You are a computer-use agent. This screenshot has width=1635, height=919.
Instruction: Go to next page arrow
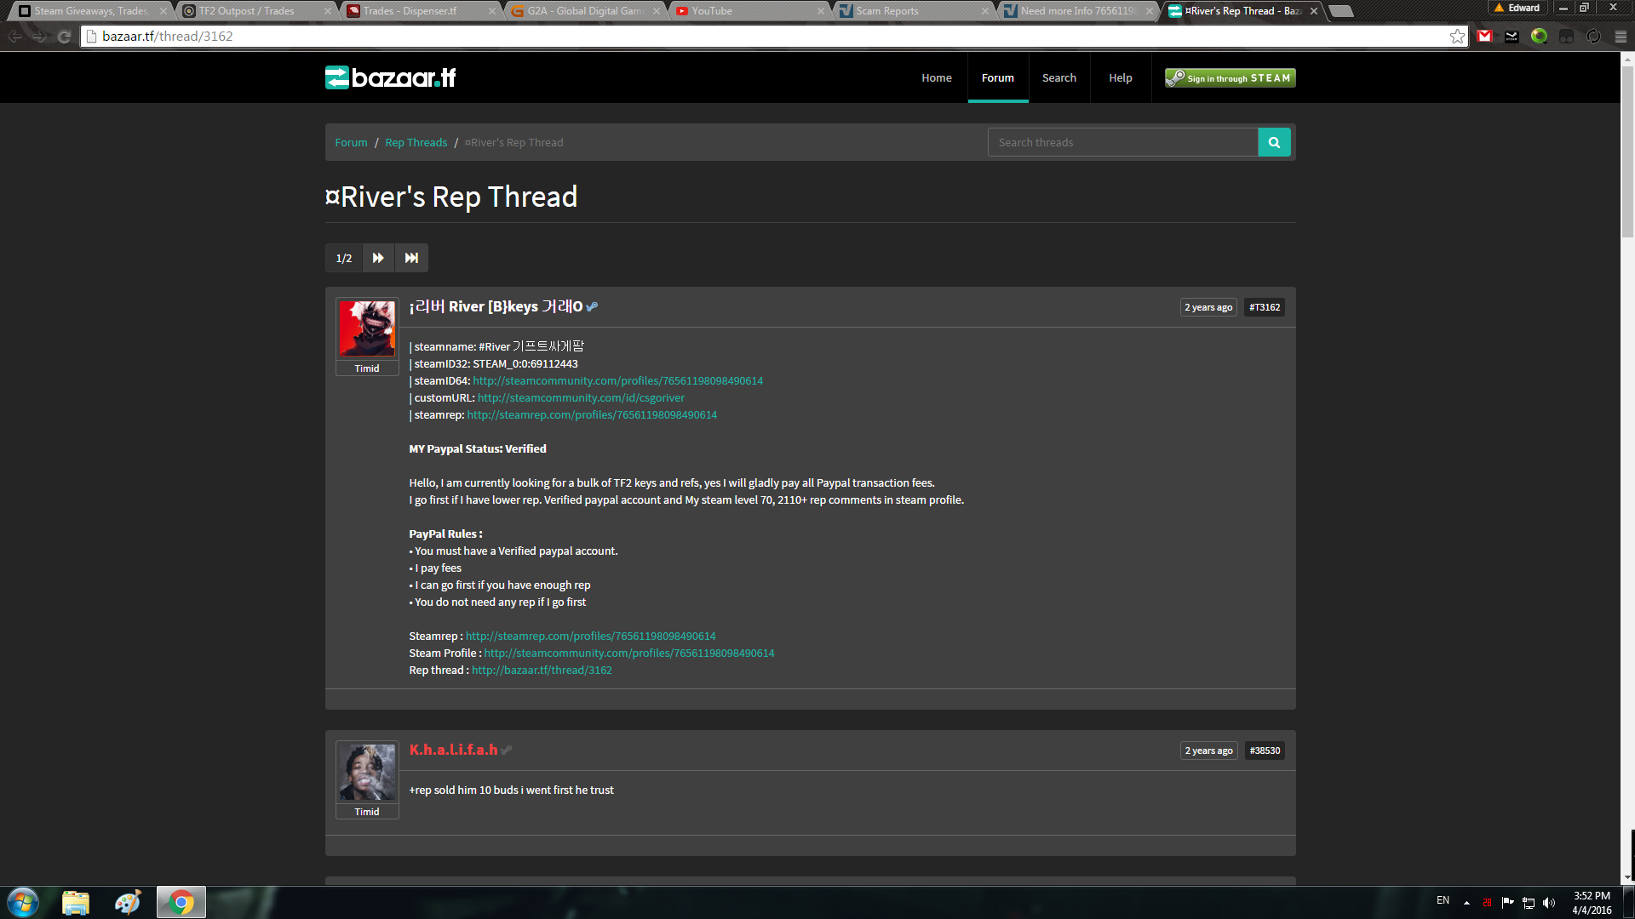[x=378, y=258]
